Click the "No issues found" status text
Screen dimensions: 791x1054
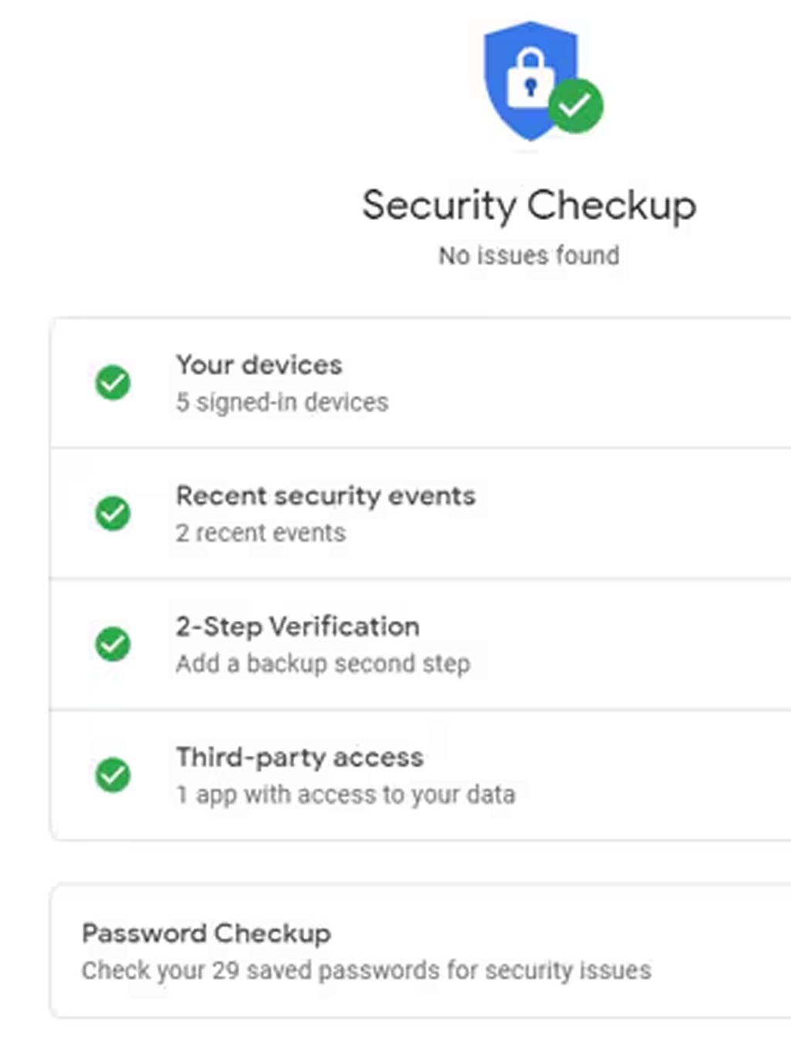click(529, 256)
